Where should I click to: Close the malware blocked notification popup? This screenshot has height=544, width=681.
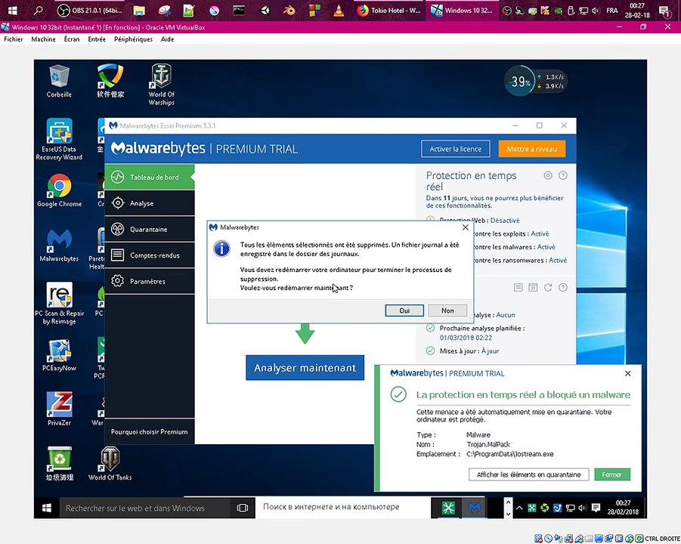pyautogui.click(x=627, y=373)
